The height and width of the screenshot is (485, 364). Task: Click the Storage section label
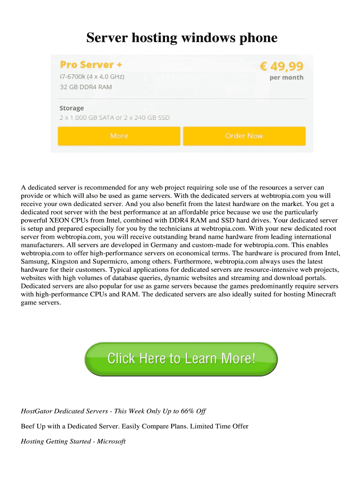point(71,108)
